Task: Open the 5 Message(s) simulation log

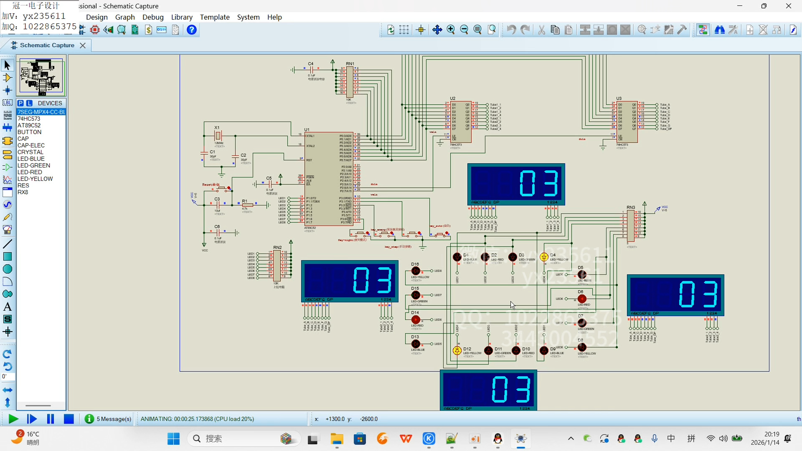Action: point(108,419)
